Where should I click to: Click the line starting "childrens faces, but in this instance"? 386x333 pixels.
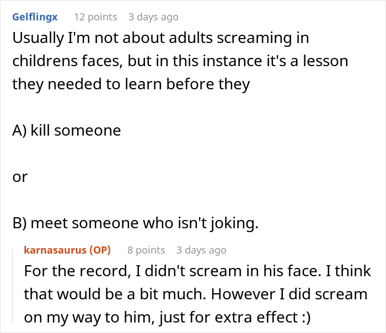(180, 61)
